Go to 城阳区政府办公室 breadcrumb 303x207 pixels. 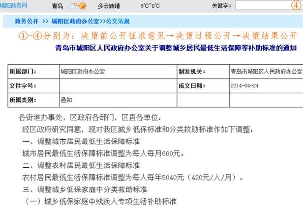click(x=74, y=22)
